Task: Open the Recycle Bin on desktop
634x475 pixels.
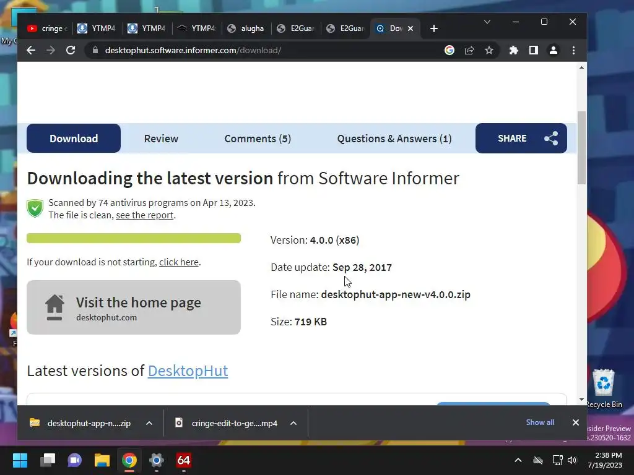Action: click(604, 388)
